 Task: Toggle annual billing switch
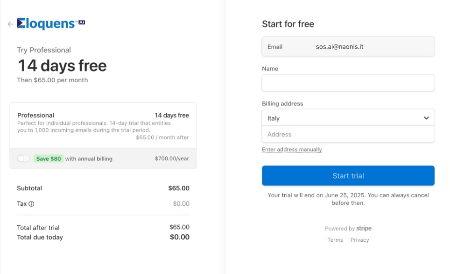point(23,159)
